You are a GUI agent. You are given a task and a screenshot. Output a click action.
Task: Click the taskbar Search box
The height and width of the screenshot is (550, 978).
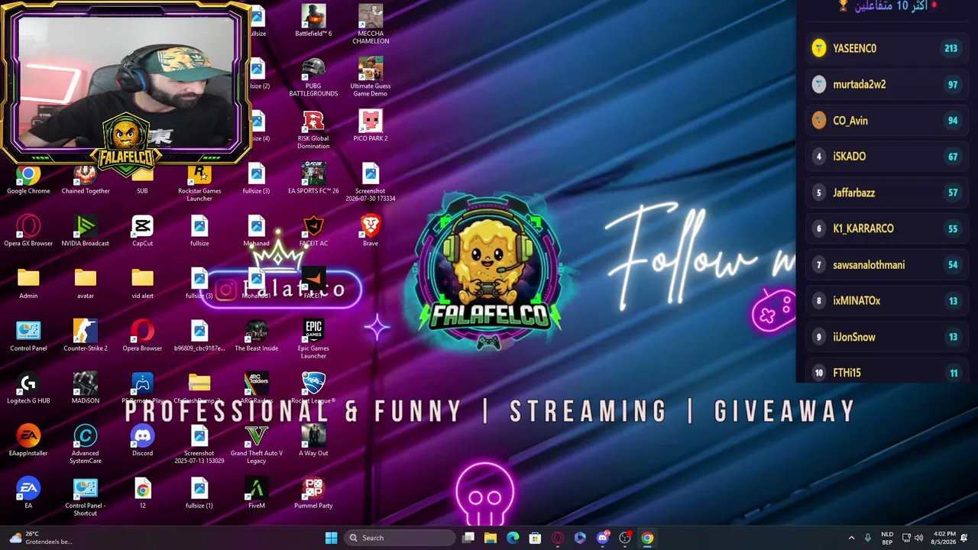coord(398,538)
